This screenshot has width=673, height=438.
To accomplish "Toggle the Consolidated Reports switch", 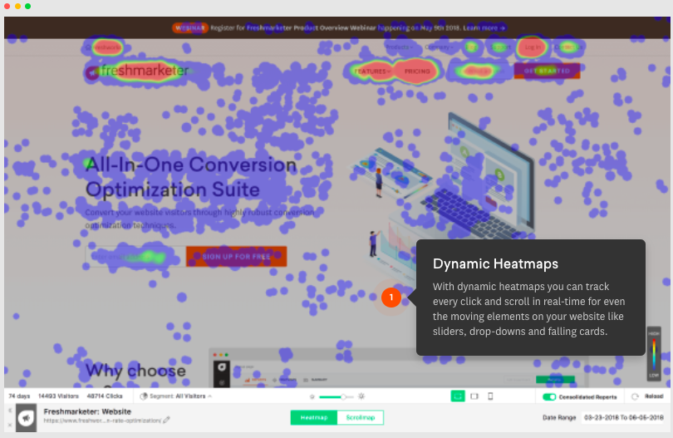I will 549,396.
